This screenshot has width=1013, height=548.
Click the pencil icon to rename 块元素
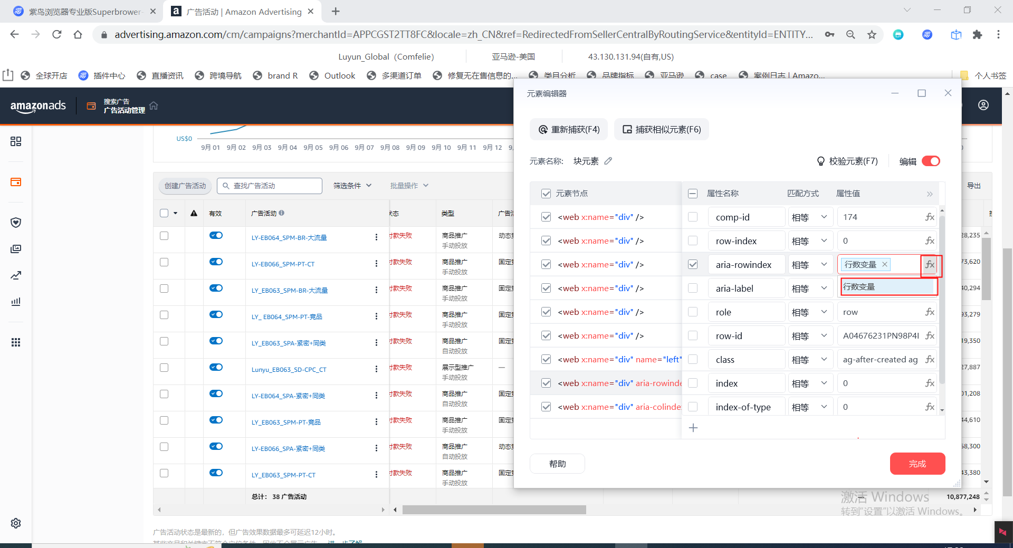608,161
